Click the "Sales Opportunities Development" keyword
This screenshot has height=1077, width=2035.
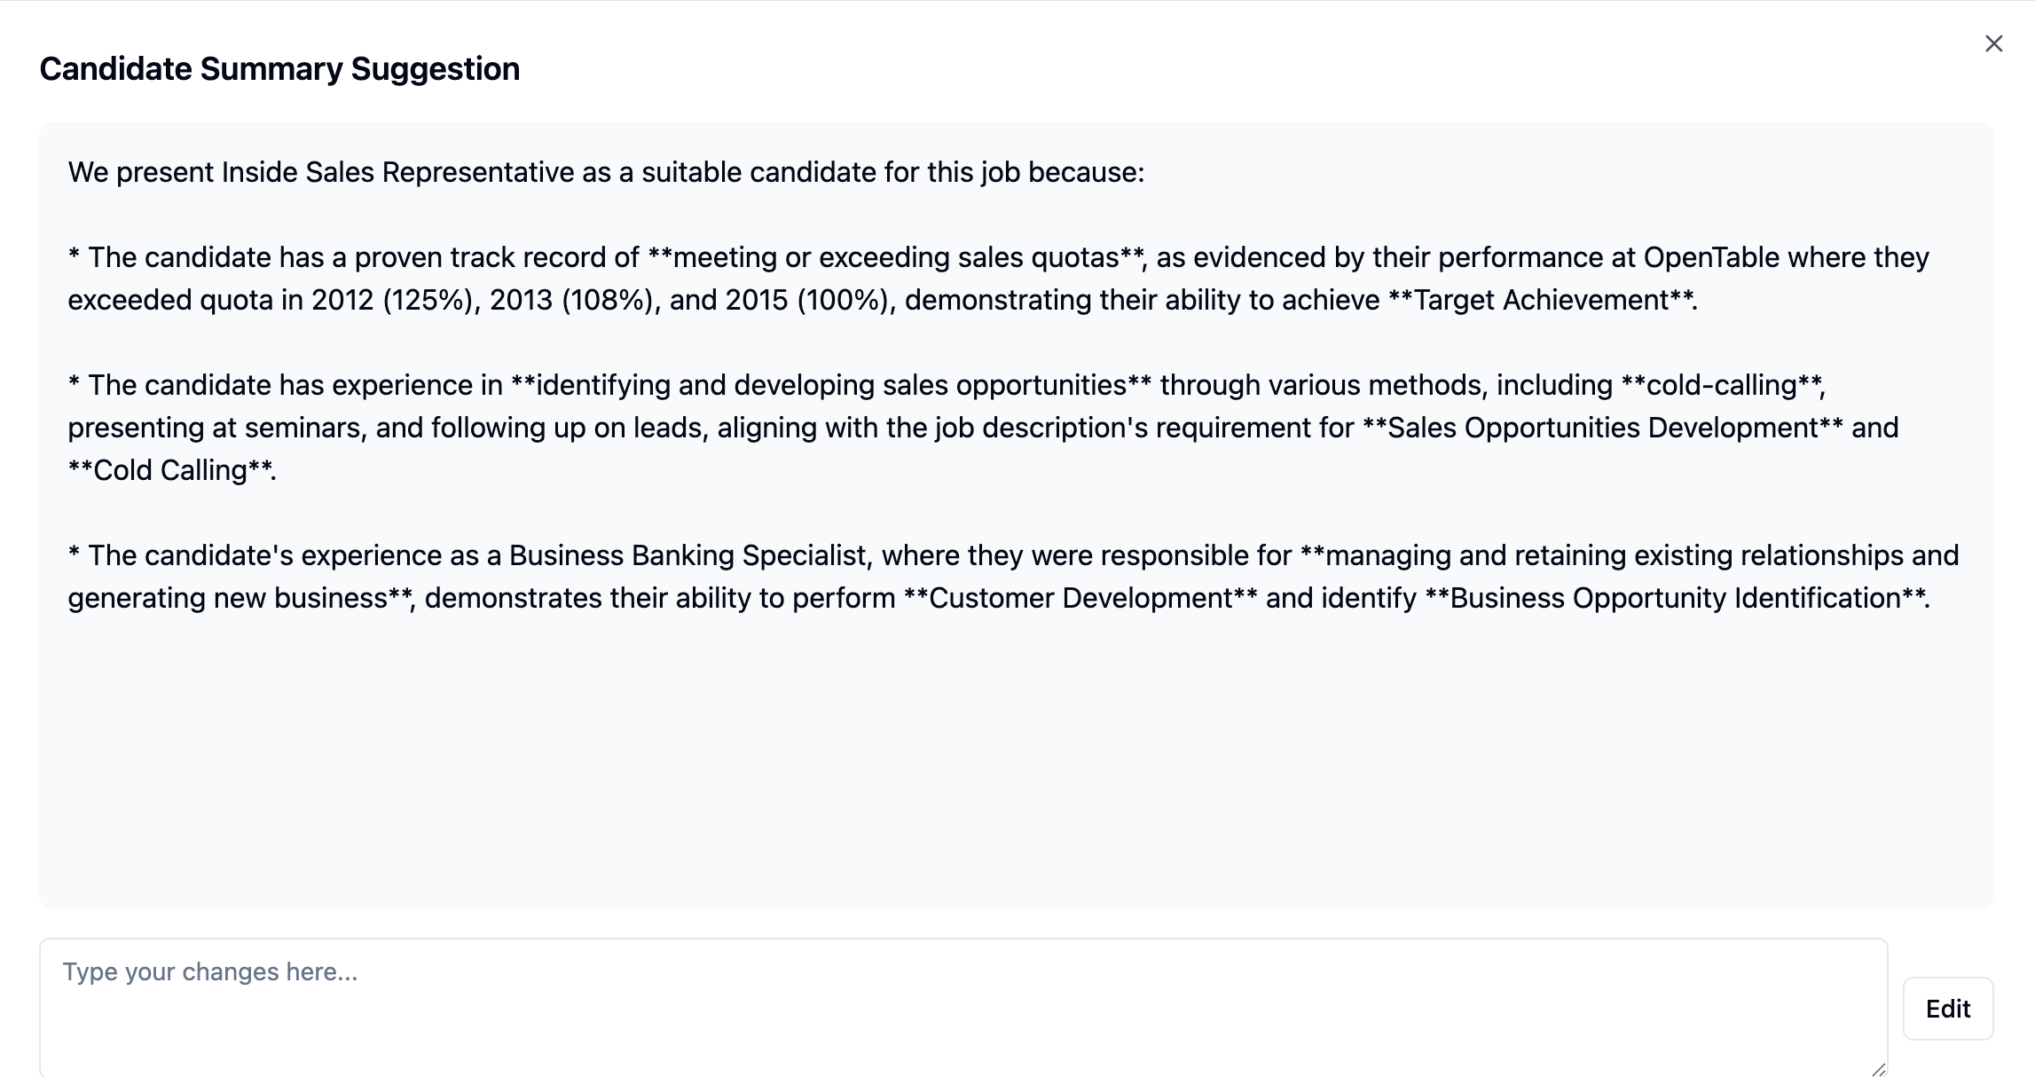coord(1603,428)
